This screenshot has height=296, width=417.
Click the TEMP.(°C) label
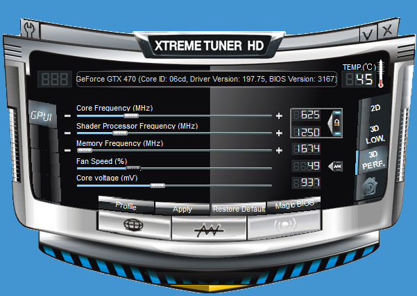[x=359, y=67]
